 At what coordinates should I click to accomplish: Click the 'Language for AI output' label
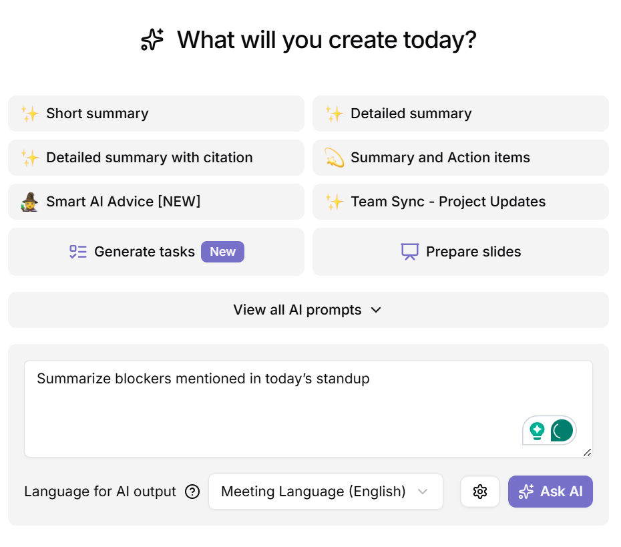point(99,492)
